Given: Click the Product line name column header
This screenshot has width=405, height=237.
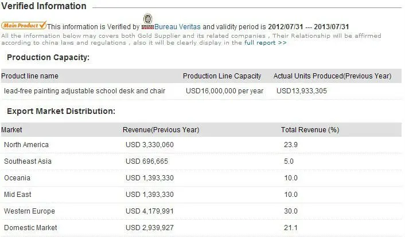Looking at the screenshot, I should click(x=31, y=76).
